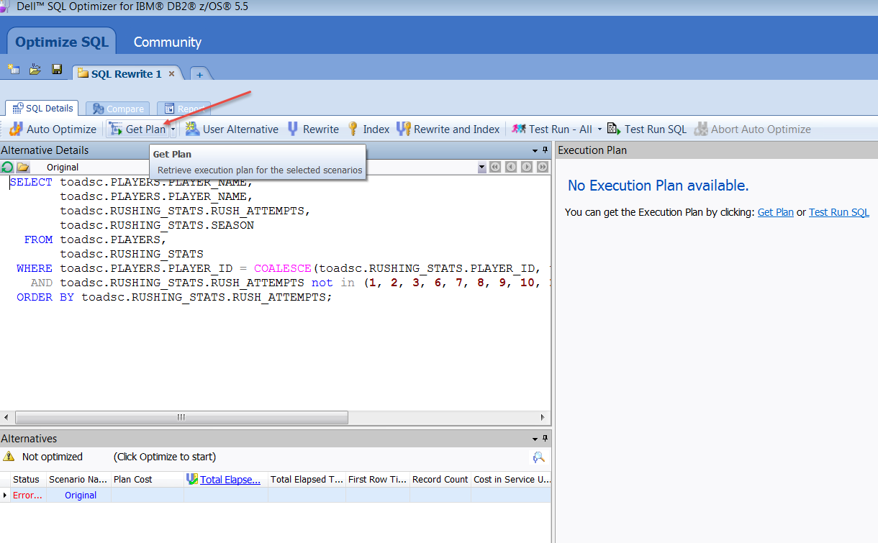Click the new session icon in top toolbar
This screenshot has height=543, width=878.
click(x=14, y=70)
